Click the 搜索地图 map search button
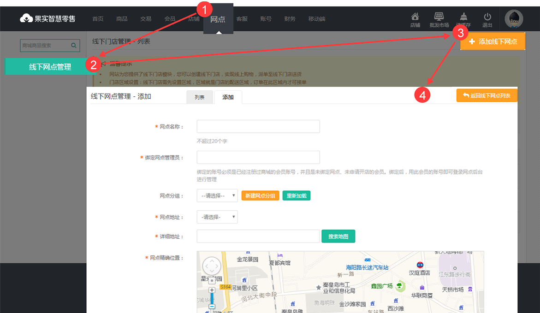Image resolution: width=540 pixels, height=313 pixels. click(x=338, y=236)
